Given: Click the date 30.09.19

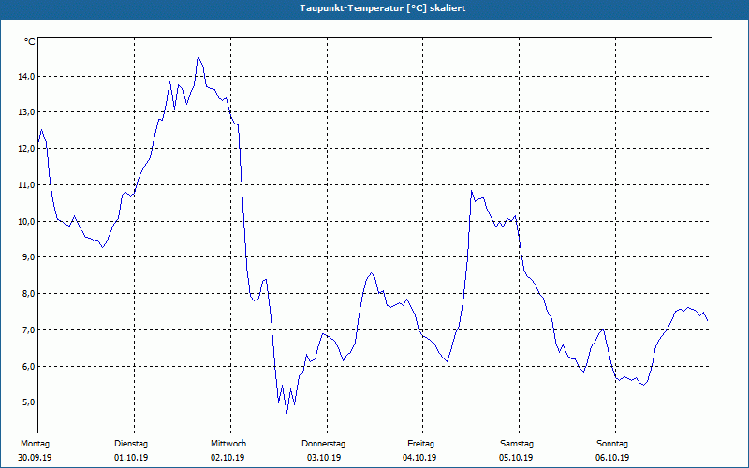Looking at the screenshot, I should point(35,458).
